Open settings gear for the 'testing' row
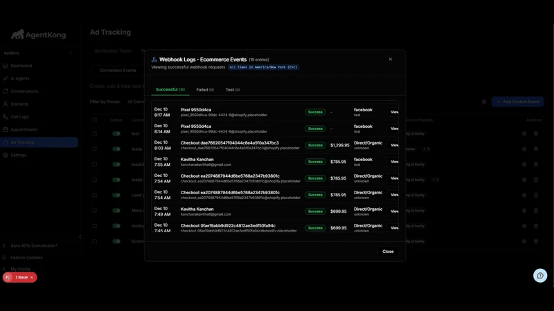Viewport: 554px width, 311px height. click(524, 226)
